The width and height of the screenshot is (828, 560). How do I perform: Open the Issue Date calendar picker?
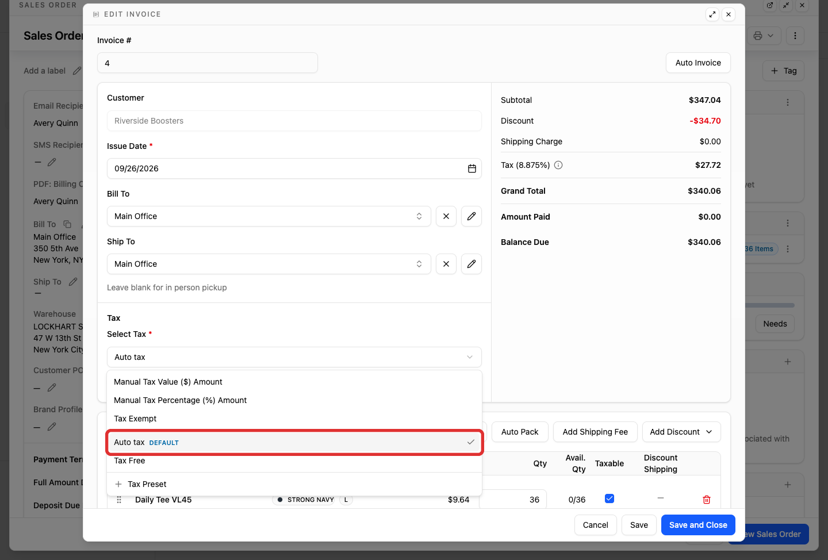[x=472, y=168]
